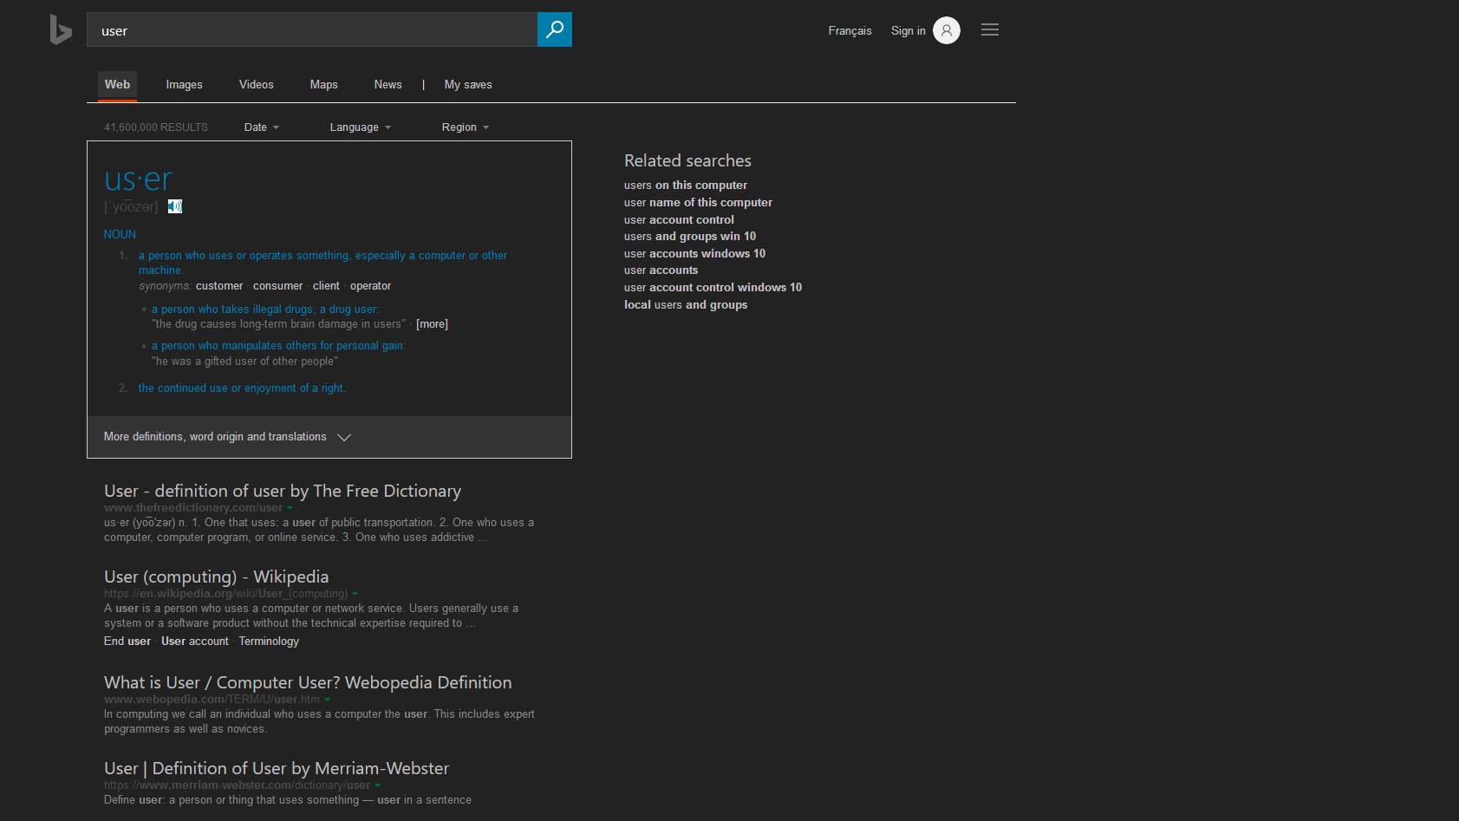Click the "user accounts windows 10" related search
1459x821 pixels.
694,253
